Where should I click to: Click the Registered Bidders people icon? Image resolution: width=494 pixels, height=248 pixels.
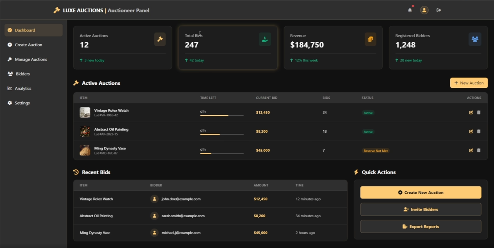pyautogui.click(x=475, y=39)
